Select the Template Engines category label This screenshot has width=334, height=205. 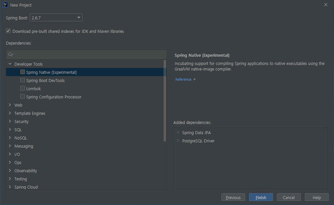30,113
